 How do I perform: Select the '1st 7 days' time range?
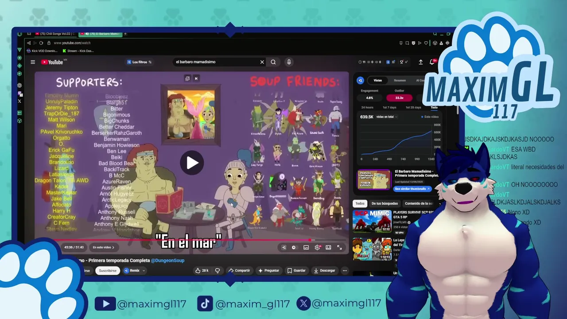(389, 108)
